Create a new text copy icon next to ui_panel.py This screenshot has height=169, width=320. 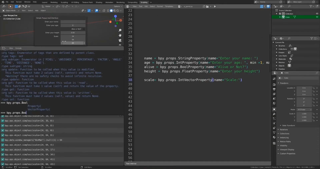(x=204, y=6)
